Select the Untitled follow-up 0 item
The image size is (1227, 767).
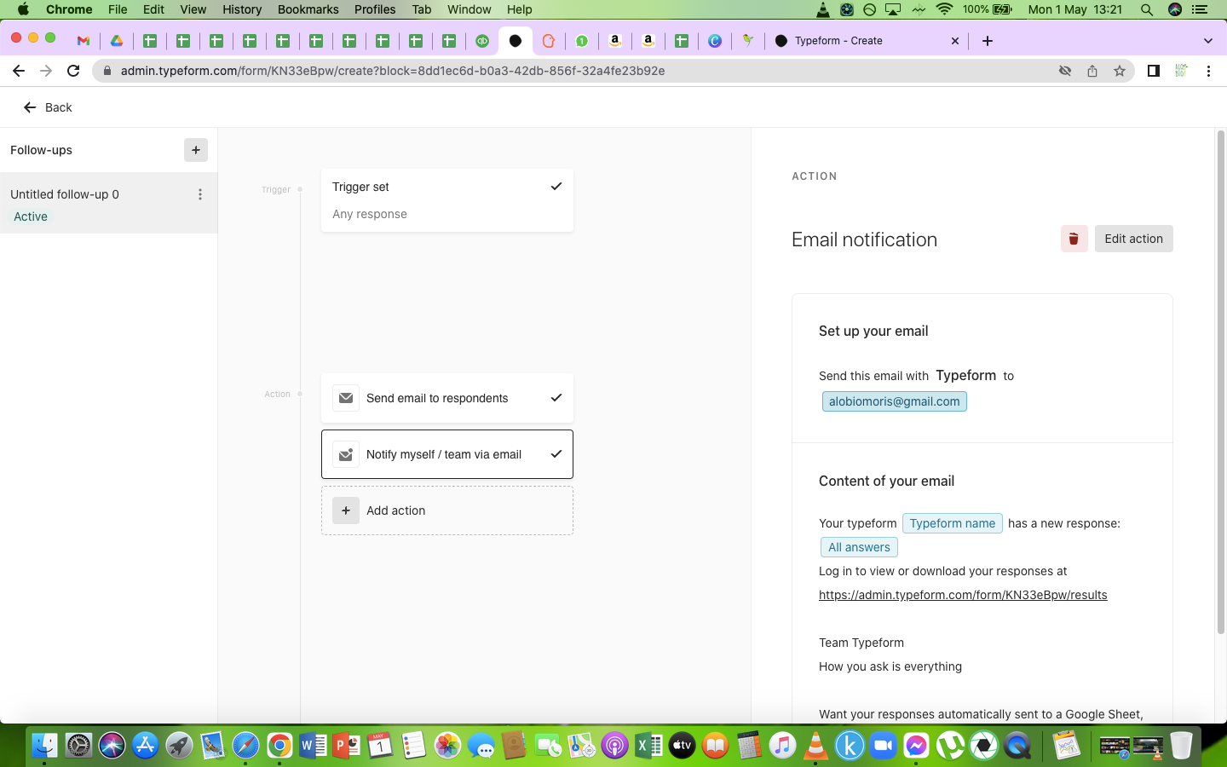click(x=108, y=204)
